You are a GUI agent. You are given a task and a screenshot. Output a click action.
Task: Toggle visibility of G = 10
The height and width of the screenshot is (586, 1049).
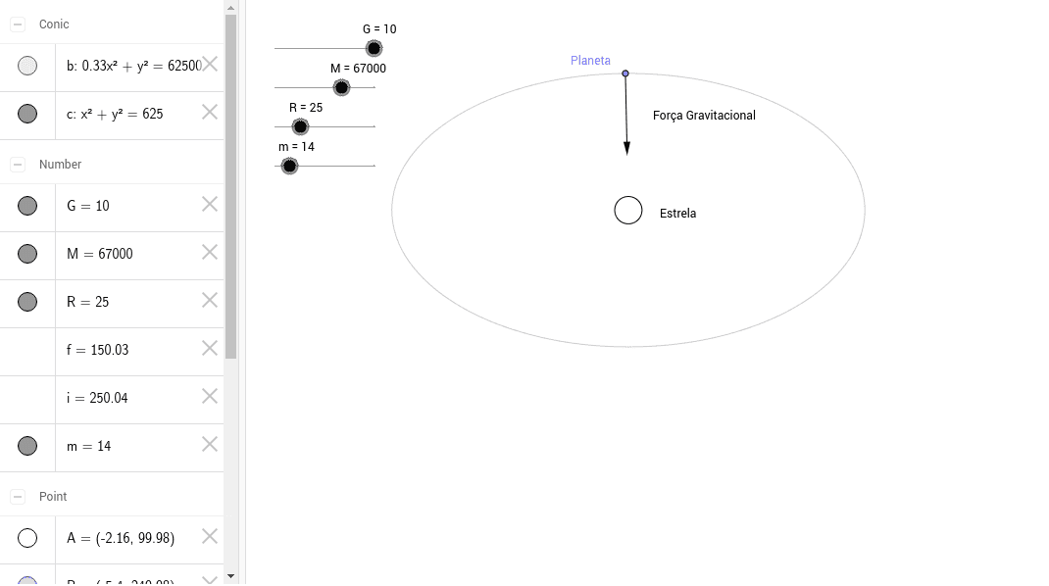pos(27,206)
